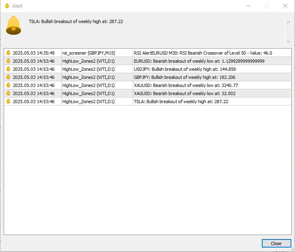Click the up arrow of the message scrollbar
This screenshot has width=295, height=252.
tap(288, 22)
